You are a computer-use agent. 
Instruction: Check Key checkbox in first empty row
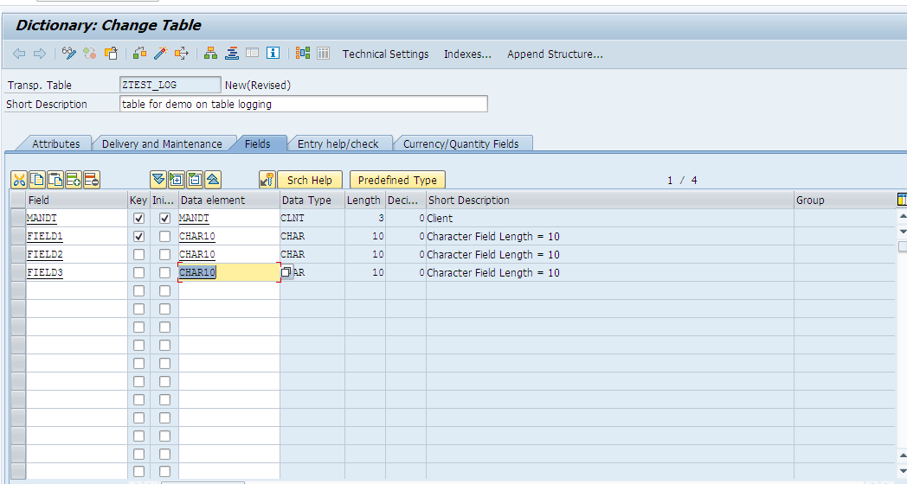tap(138, 290)
